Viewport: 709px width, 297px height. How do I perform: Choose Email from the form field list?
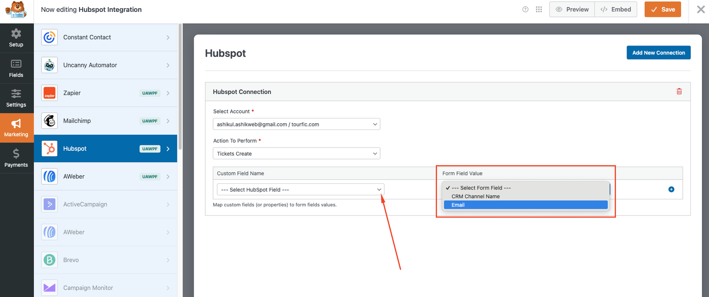point(525,205)
